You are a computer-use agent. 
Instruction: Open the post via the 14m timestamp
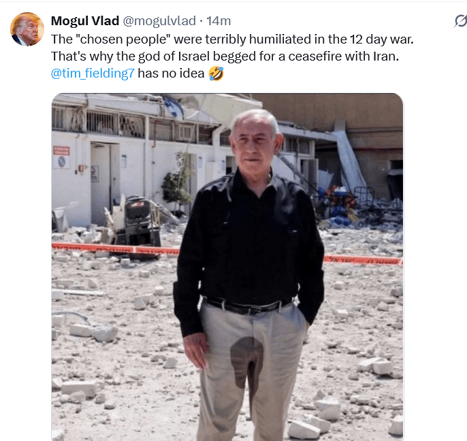click(219, 21)
